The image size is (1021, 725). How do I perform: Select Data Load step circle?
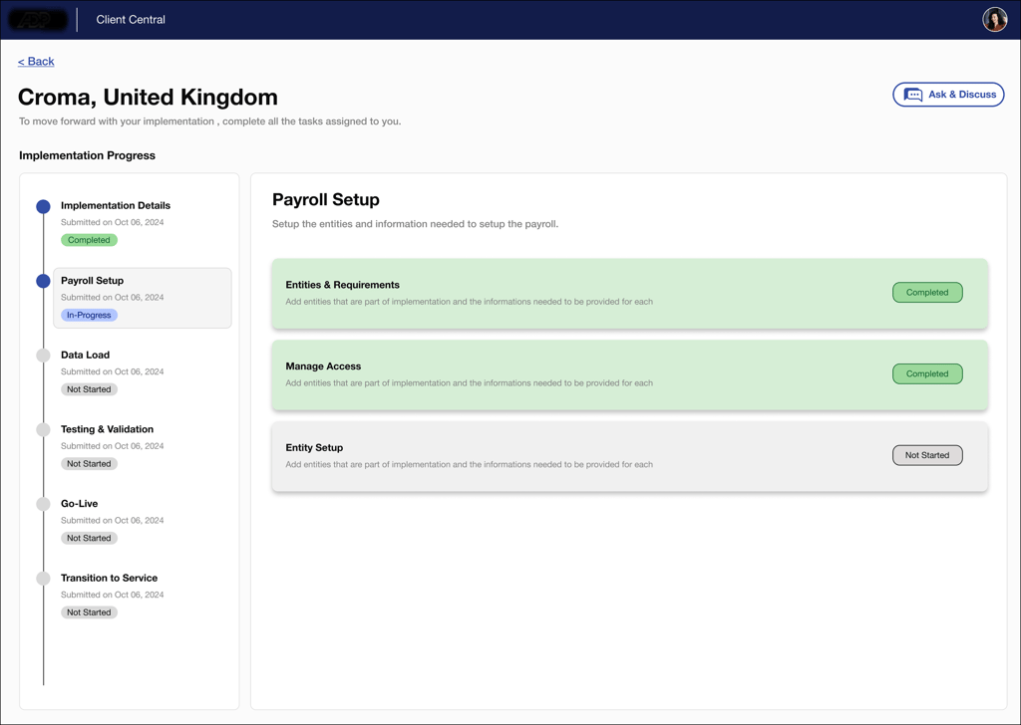click(43, 355)
